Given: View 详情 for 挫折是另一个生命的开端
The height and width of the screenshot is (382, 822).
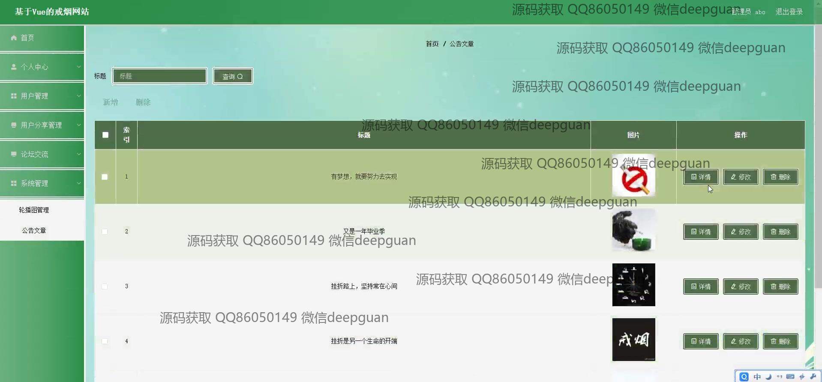Looking at the screenshot, I should click(x=701, y=341).
